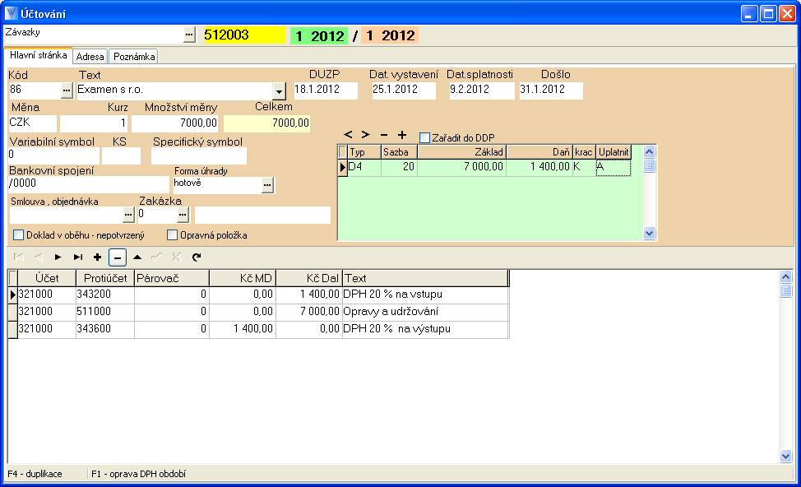Click the Variabilní symbol field

coord(54,155)
